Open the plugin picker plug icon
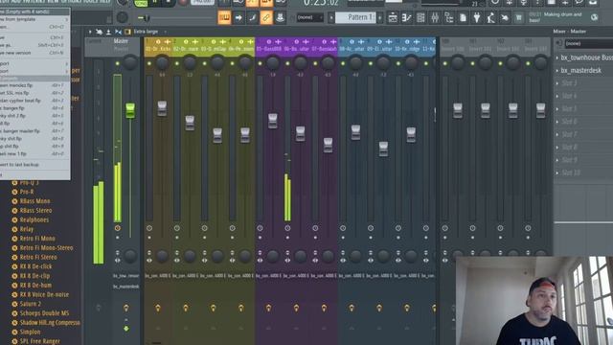Viewport: 613px width, 345px height. [x=477, y=17]
